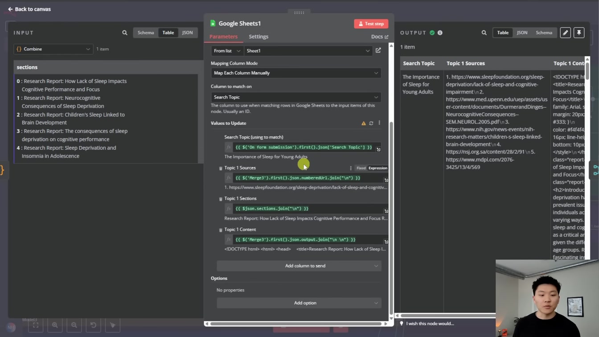
Task: Delete the Topic 1 Content column
Action: (x=221, y=230)
